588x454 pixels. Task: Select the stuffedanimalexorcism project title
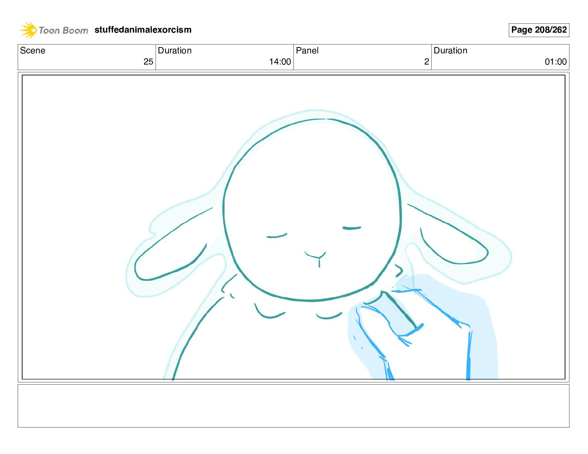pyautogui.click(x=143, y=30)
